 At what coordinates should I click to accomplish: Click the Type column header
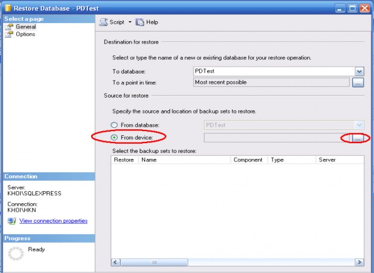tap(292, 160)
